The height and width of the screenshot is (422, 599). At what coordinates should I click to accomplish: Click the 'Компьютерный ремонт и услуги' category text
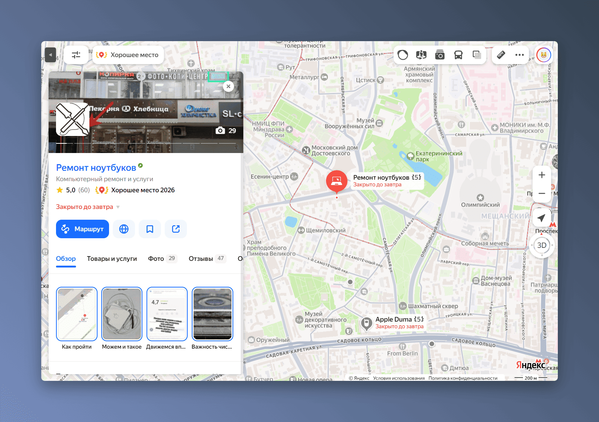click(105, 179)
